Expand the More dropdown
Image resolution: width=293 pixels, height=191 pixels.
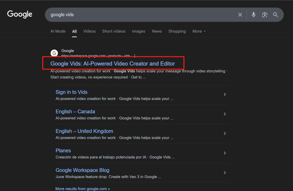point(199,31)
